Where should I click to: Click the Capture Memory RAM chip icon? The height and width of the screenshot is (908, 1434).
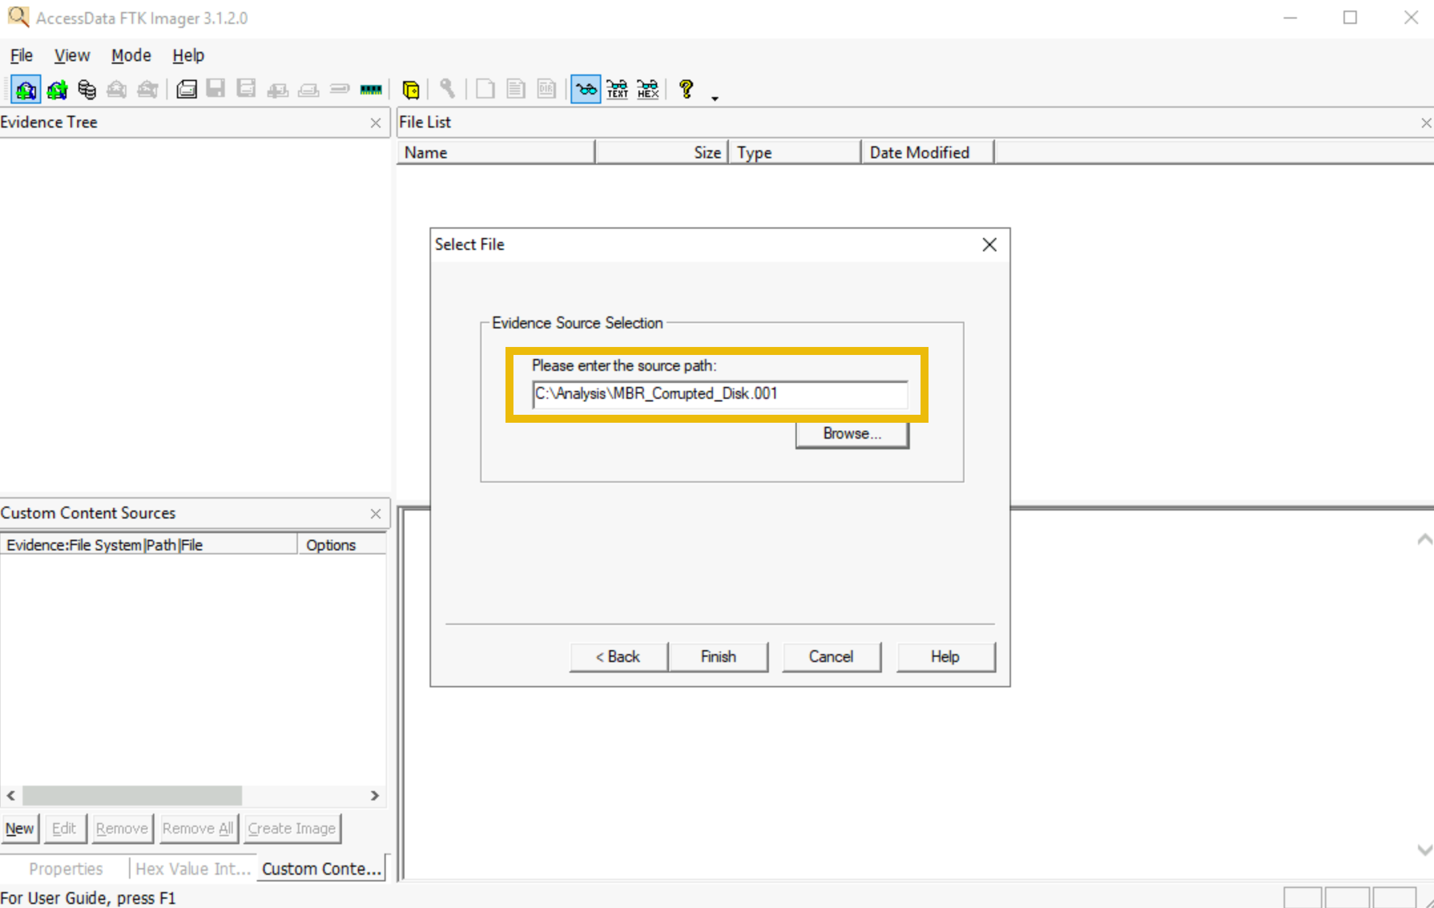click(x=370, y=89)
